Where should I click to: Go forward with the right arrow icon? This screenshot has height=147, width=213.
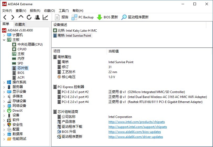click(x=13, y=17)
